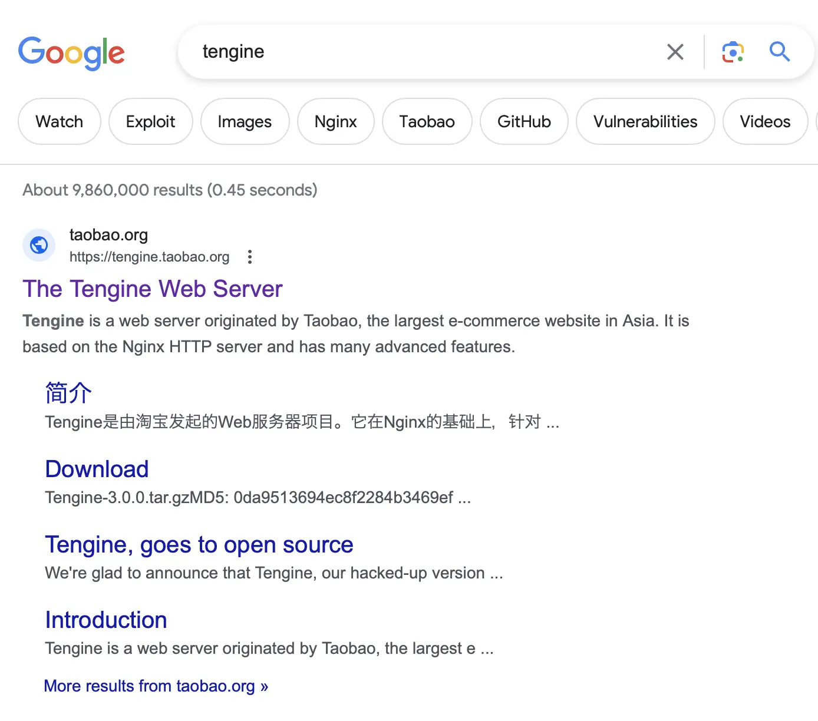Open the Introduction sitelink
This screenshot has height=721, width=818.
click(x=106, y=620)
